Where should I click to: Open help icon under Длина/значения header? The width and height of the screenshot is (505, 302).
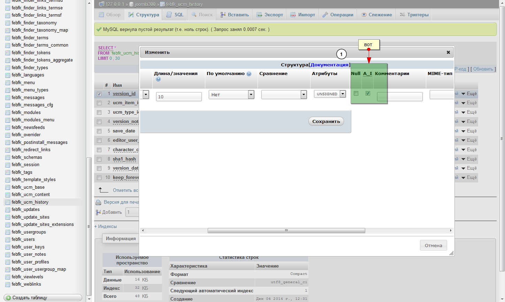[158, 79]
